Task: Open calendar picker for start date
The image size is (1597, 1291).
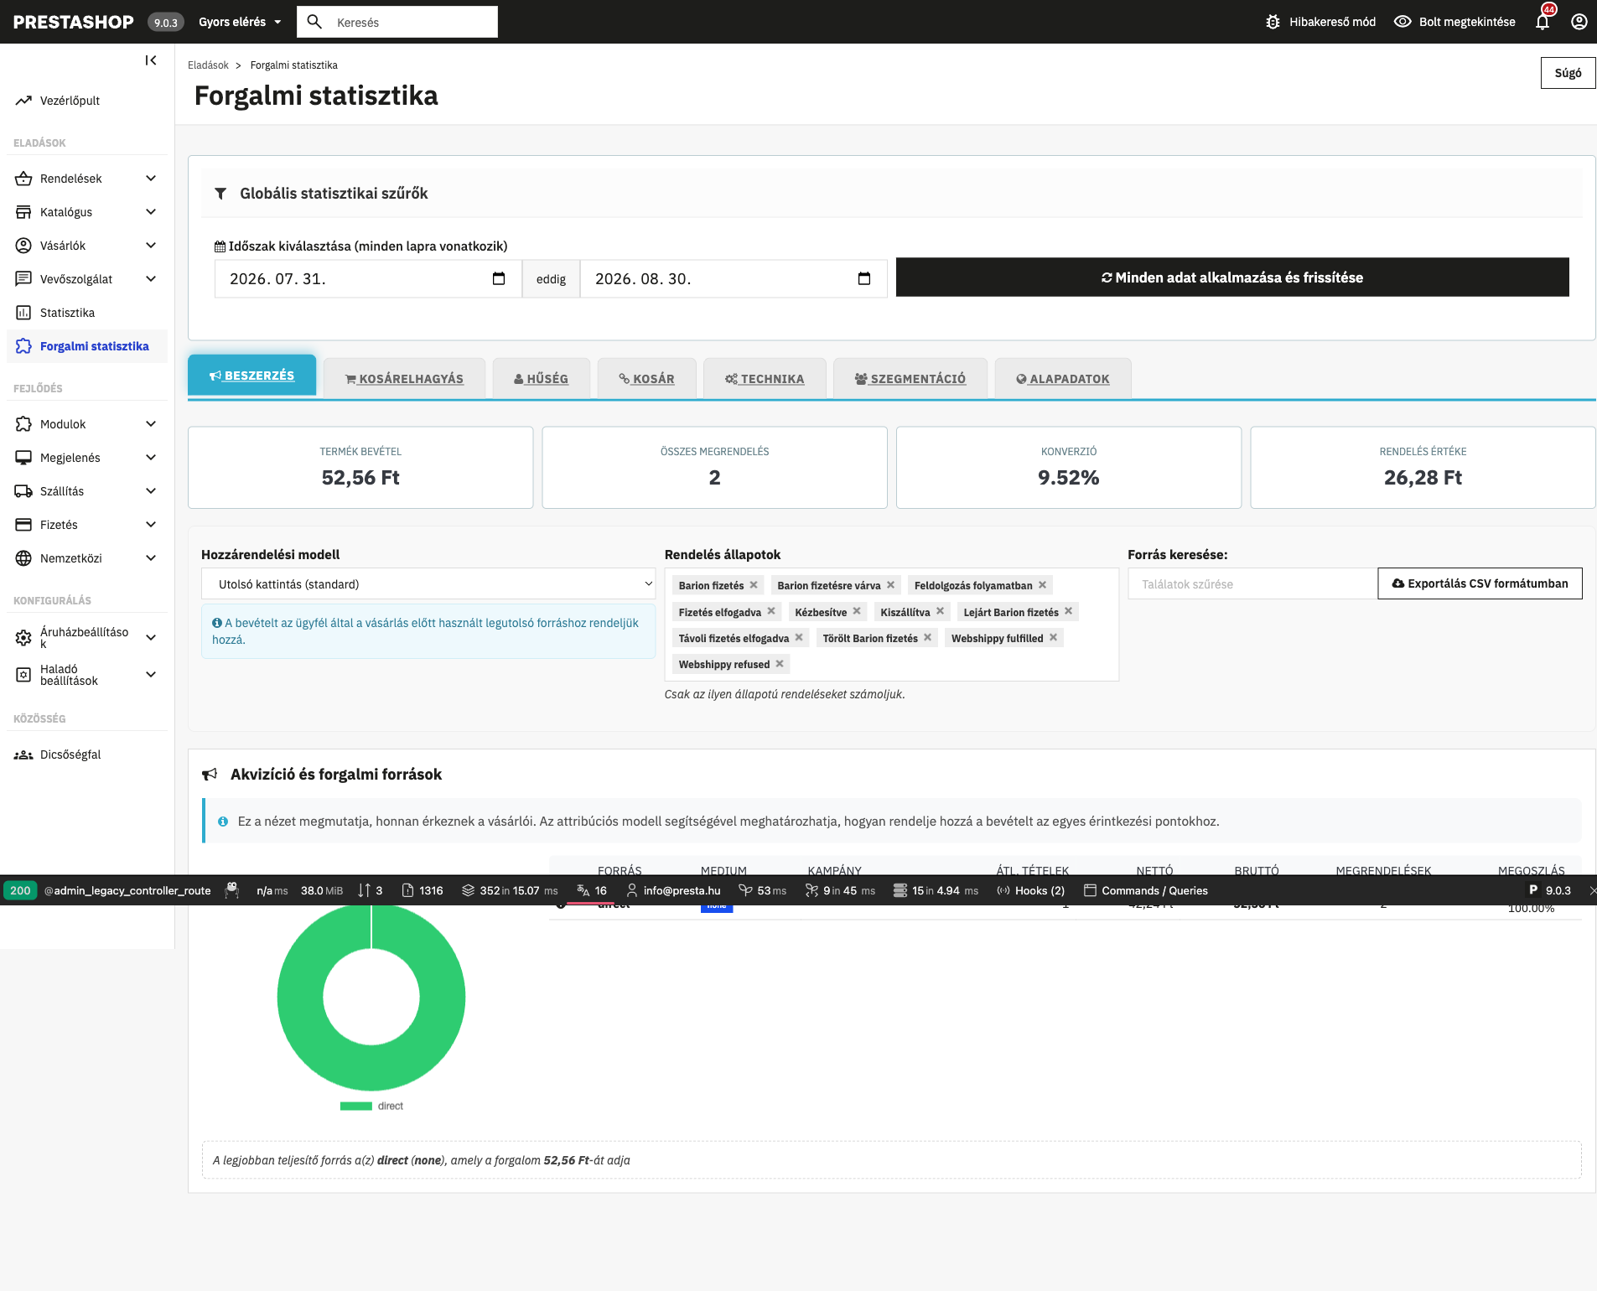Action: 499,278
